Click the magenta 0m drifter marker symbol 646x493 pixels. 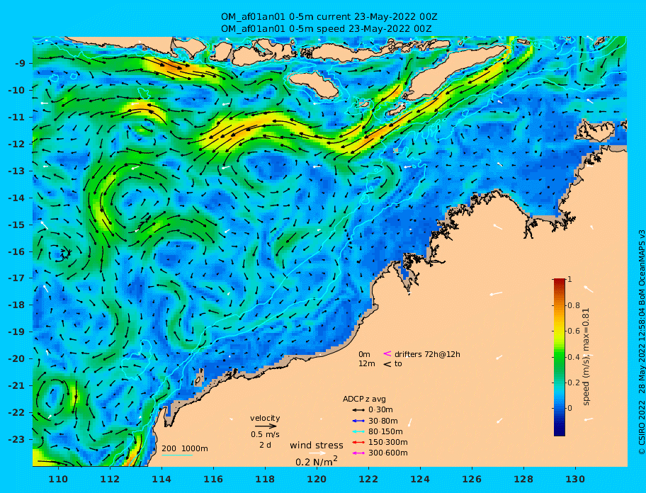[387, 353]
